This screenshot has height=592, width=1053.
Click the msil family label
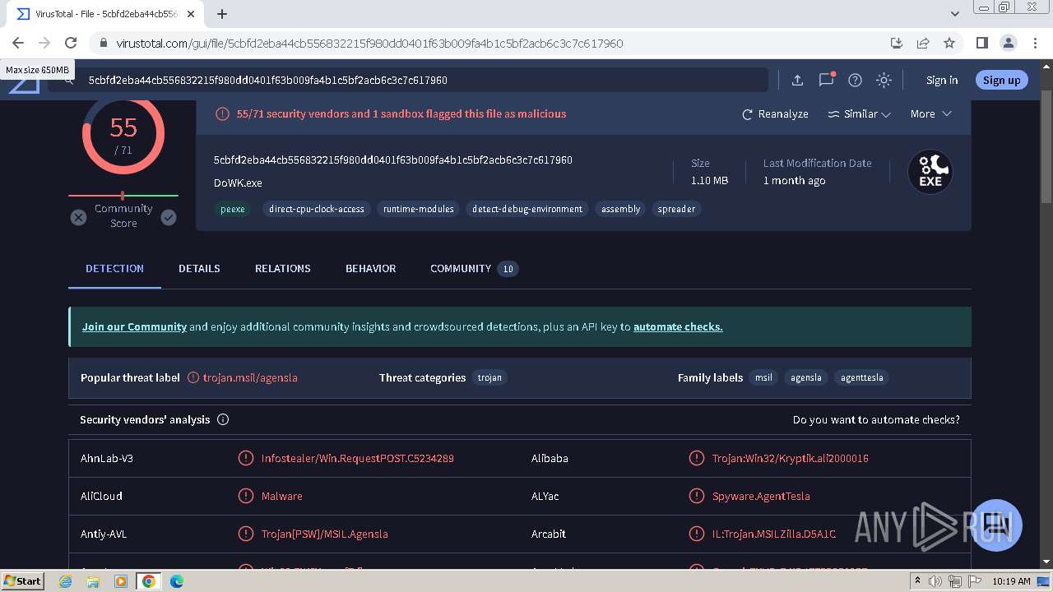pyautogui.click(x=764, y=377)
